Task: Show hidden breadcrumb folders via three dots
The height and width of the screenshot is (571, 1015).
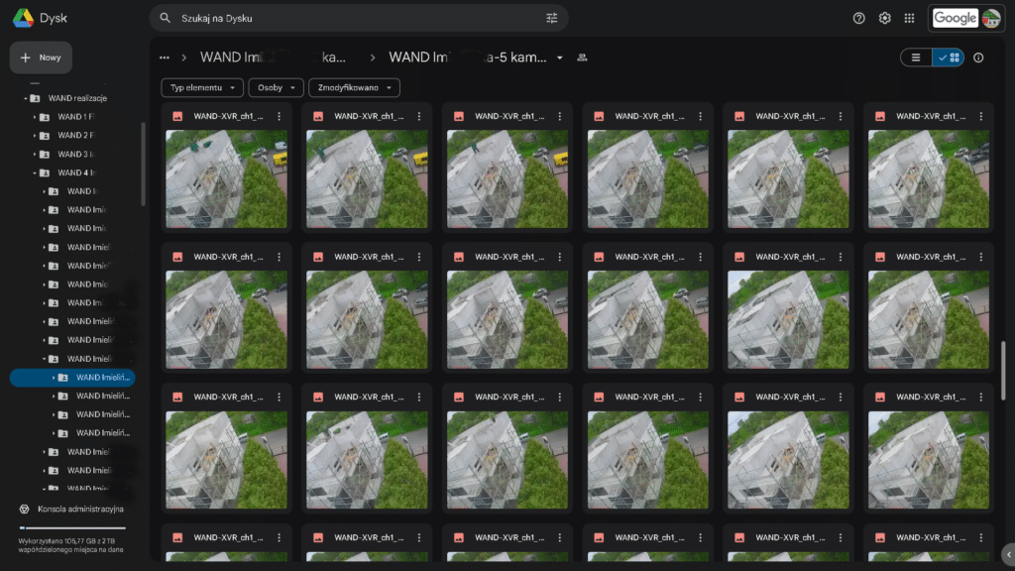Action: click(165, 57)
